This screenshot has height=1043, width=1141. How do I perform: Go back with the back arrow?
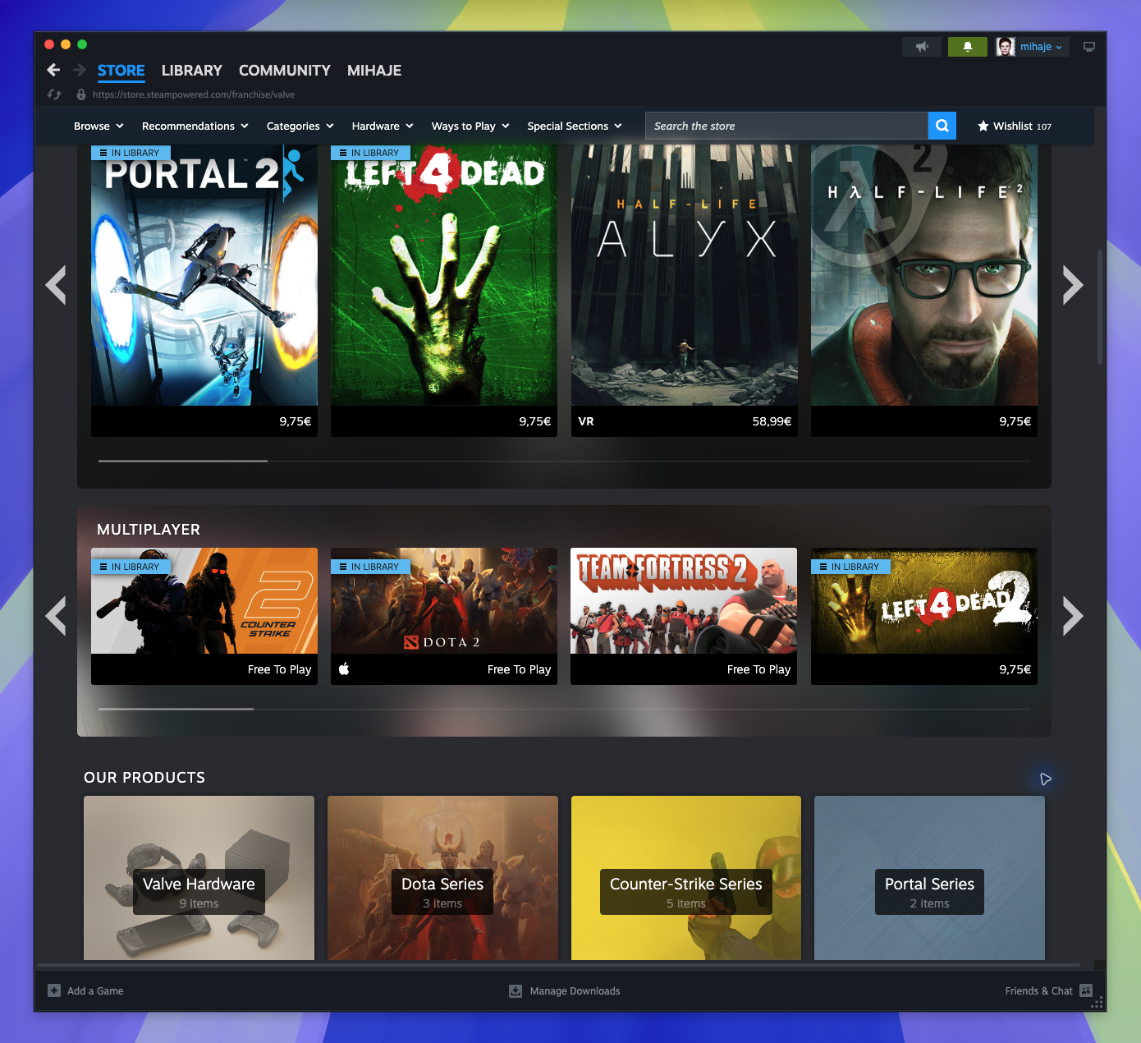point(54,71)
